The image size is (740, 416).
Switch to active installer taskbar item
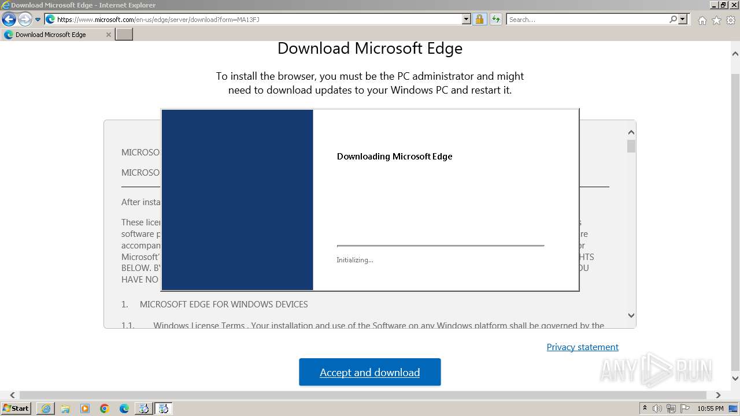click(164, 408)
